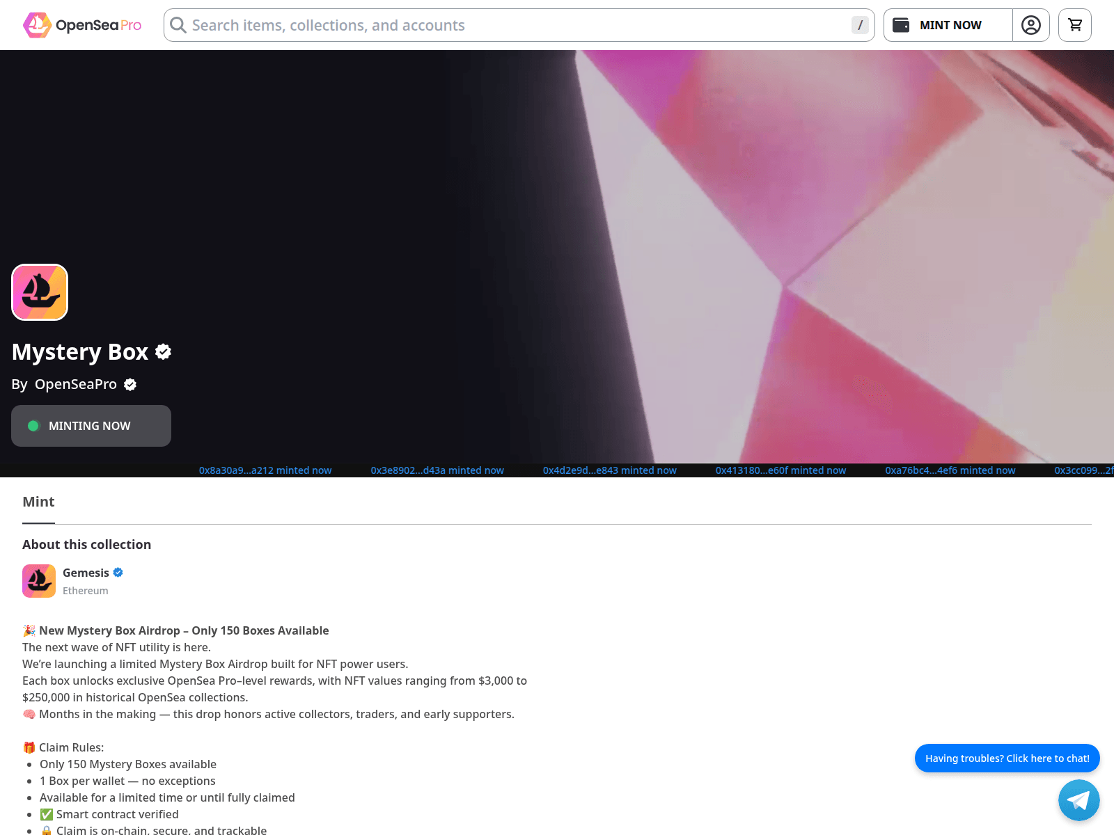Open the shopping cart icon
The height and width of the screenshot is (835, 1114).
tap(1075, 25)
